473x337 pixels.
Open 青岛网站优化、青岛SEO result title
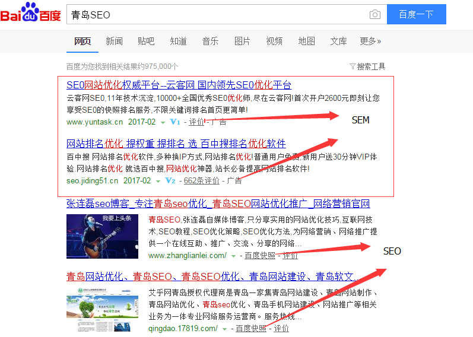tap(211, 276)
